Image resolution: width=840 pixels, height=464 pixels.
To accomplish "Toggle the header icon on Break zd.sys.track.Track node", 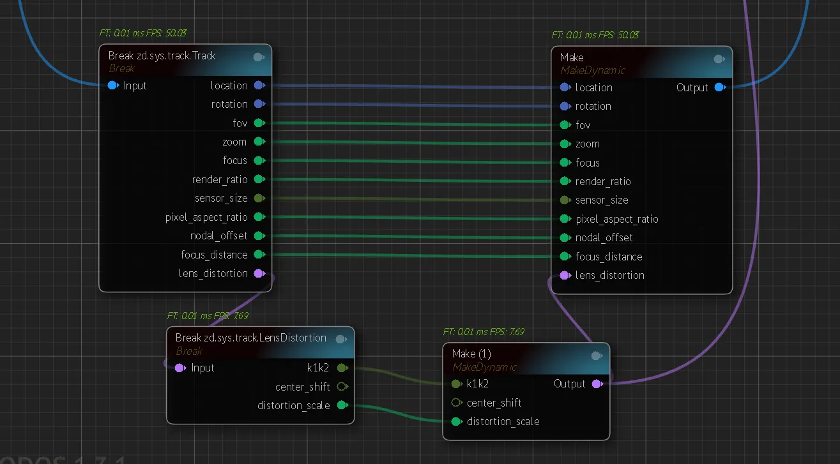I will pos(258,57).
